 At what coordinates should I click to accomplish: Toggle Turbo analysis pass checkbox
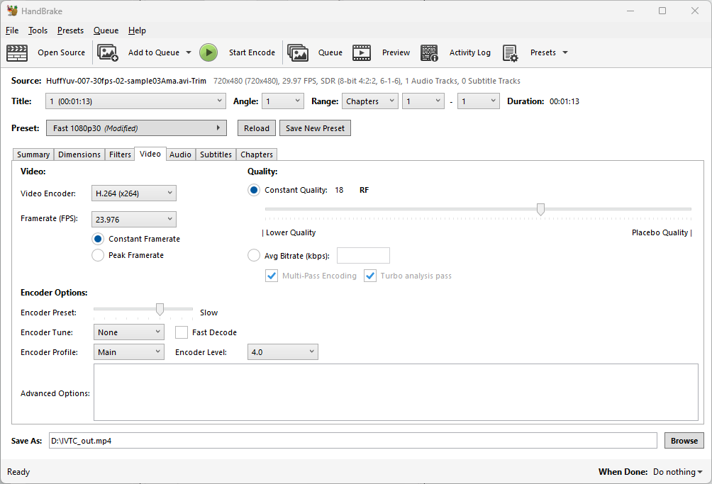370,276
